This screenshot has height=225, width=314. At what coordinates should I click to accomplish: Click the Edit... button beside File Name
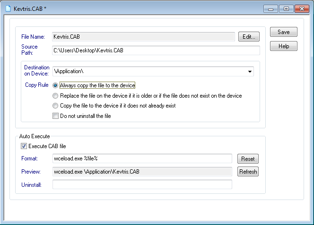(249, 37)
